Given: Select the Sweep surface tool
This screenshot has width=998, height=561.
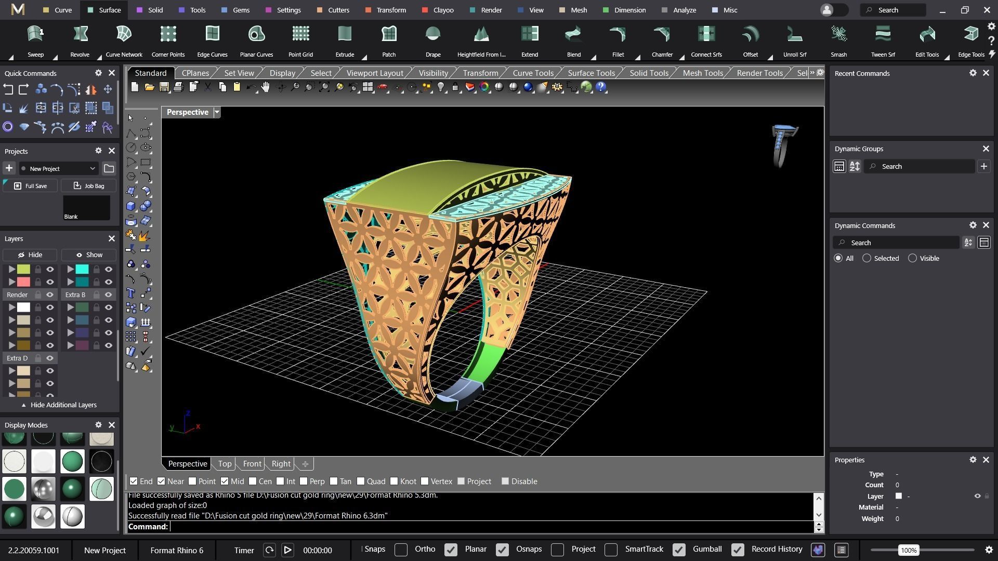Looking at the screenshot, I should coord(35,34).
